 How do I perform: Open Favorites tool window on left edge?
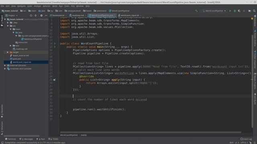tap(2, 111)
